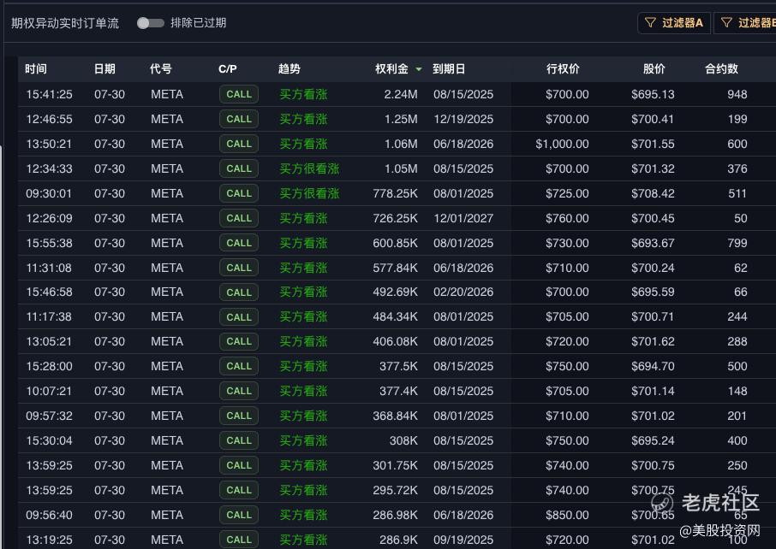Select the 1.06M premium cell
Screen dimensions: 776x549
401,144
